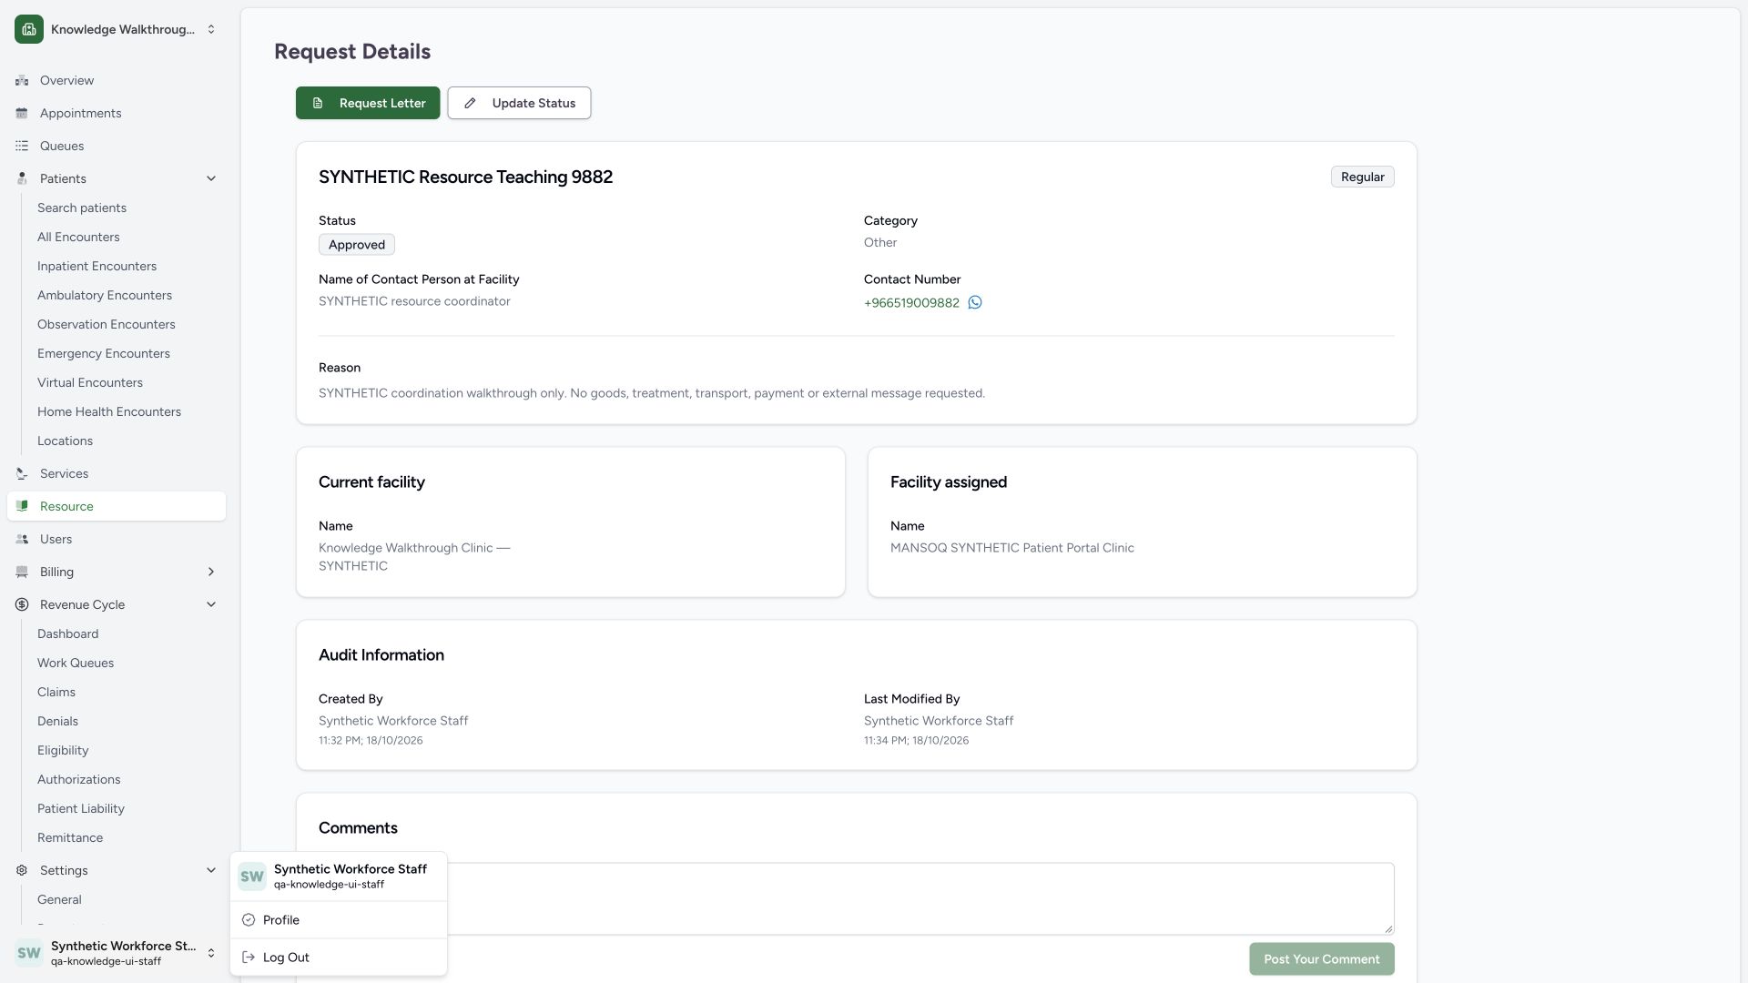This screenshot has height=983, width=1748.
Task: Click the Regular priority badge
Action: pos(1362,177)
